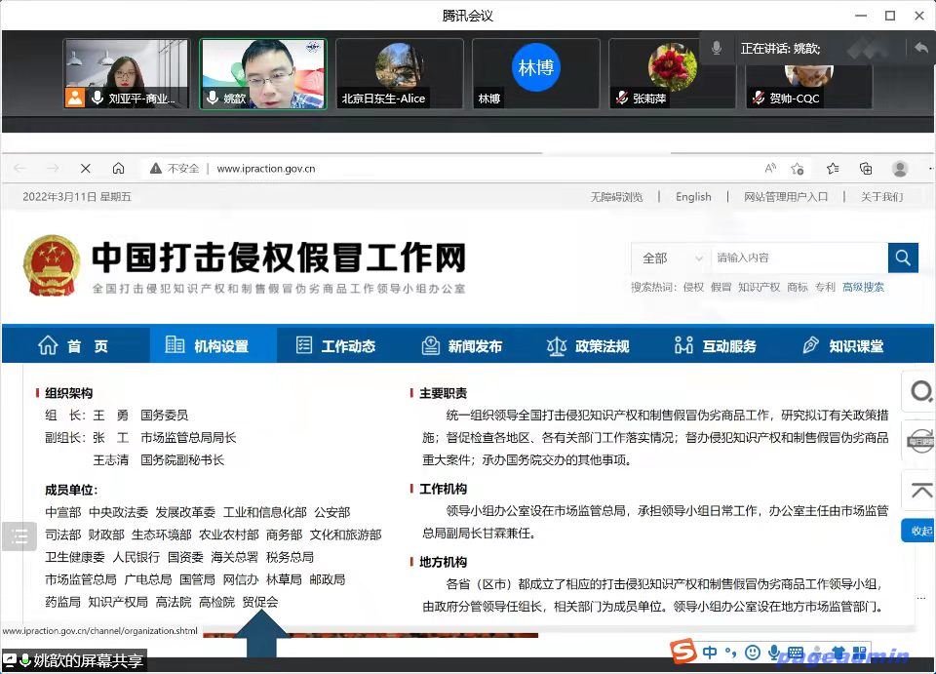Click the 地方机构 section heading
The height and width of the screenshot is (674, 936).
tap(443, 562)
